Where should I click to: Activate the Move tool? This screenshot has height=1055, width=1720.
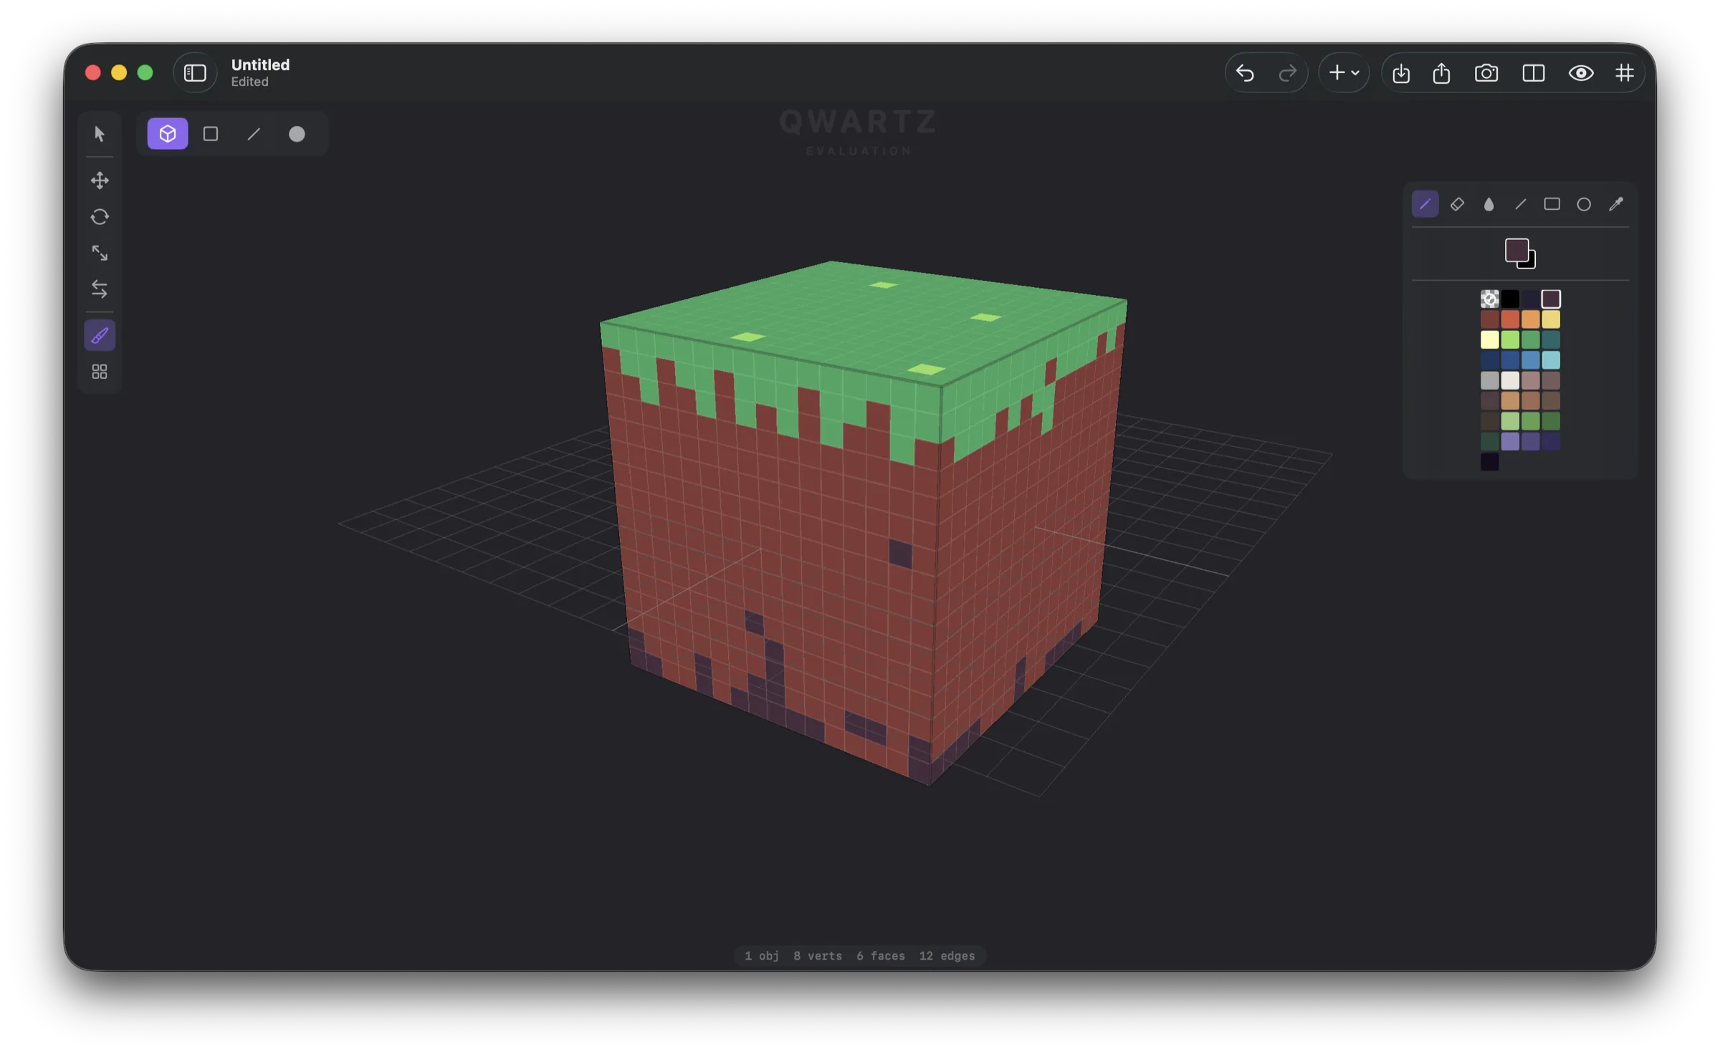[100, 180]
